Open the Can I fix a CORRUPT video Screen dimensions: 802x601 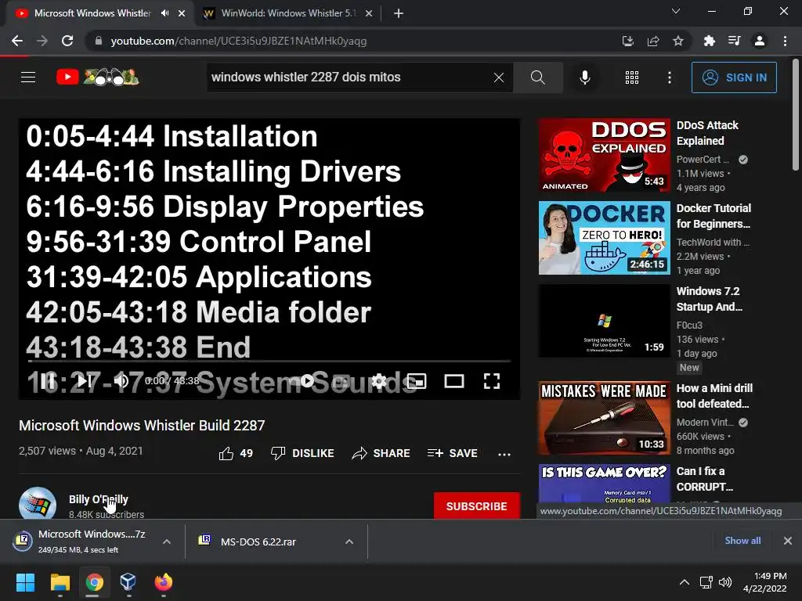point(704,479)
